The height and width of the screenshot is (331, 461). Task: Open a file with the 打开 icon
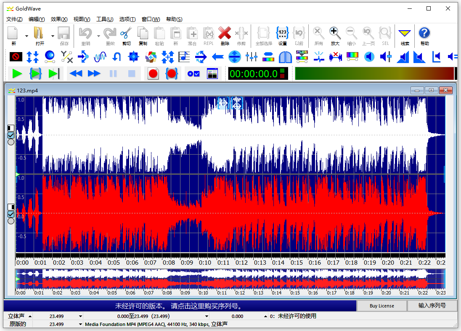(40, 36)
